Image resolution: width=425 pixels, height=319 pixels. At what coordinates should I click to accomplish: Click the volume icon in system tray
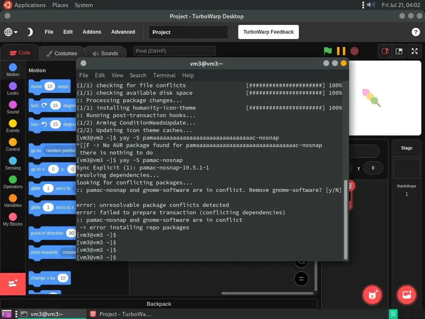371,5
